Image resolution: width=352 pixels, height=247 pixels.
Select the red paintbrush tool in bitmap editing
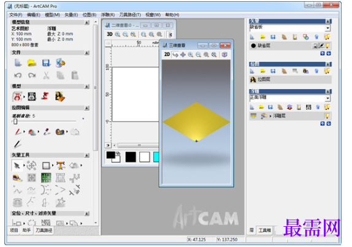click(x=18, y=132)
